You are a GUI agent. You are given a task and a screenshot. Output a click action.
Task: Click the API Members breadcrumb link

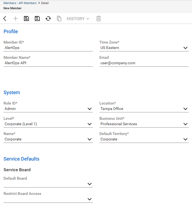click(x=28, y=3)
